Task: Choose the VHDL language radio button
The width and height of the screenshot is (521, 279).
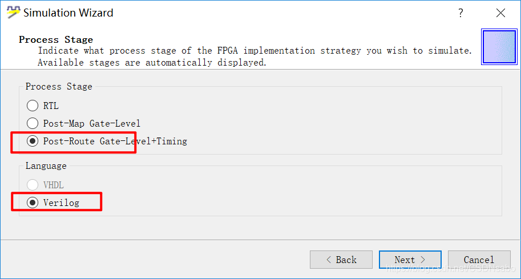Action: click(32, 185)
